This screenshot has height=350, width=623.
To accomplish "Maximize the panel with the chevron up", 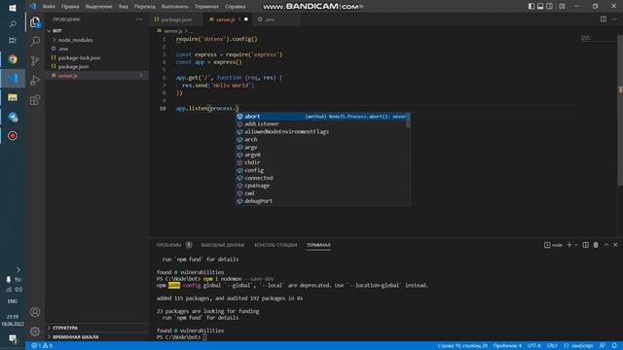I will [606, 245].
